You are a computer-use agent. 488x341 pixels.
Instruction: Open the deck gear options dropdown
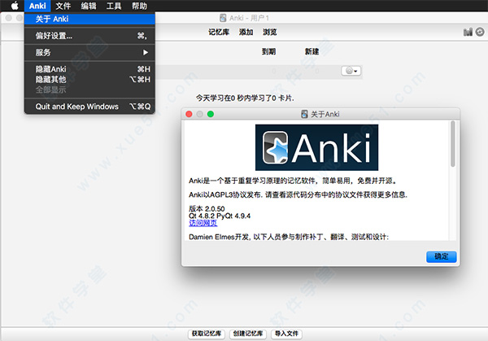tap(351, 71)
